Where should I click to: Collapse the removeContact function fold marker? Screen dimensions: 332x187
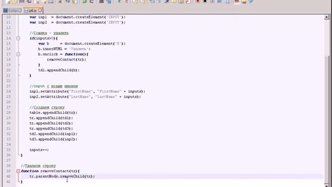(x=19, y=171)
